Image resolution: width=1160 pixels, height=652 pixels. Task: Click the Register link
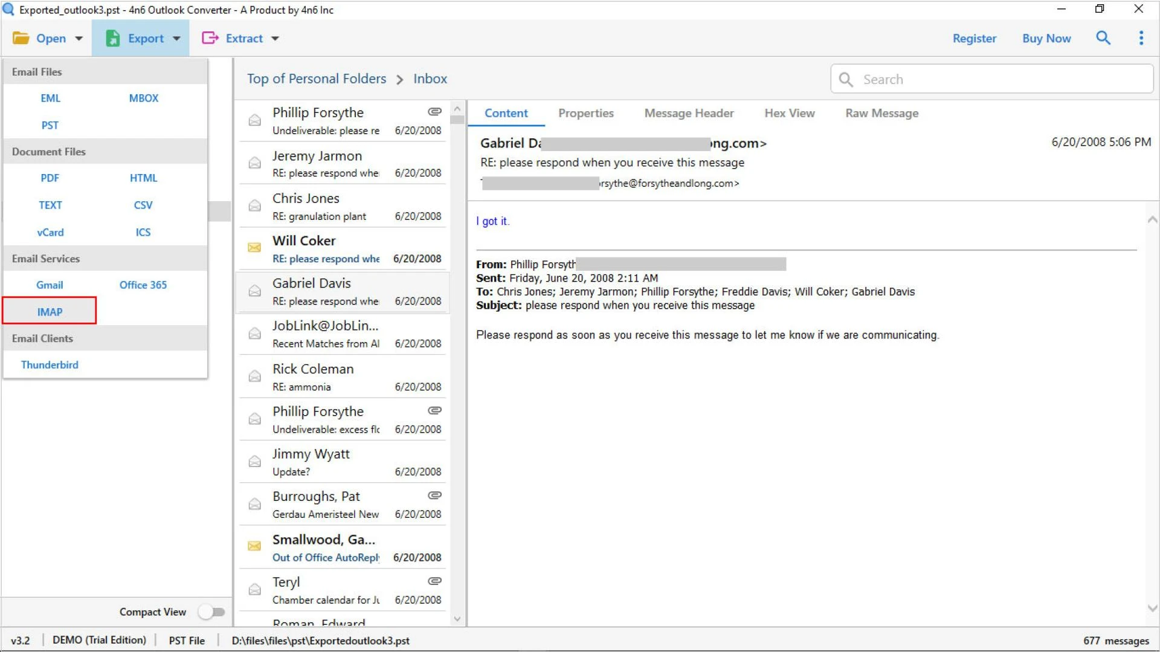point(974,38)
